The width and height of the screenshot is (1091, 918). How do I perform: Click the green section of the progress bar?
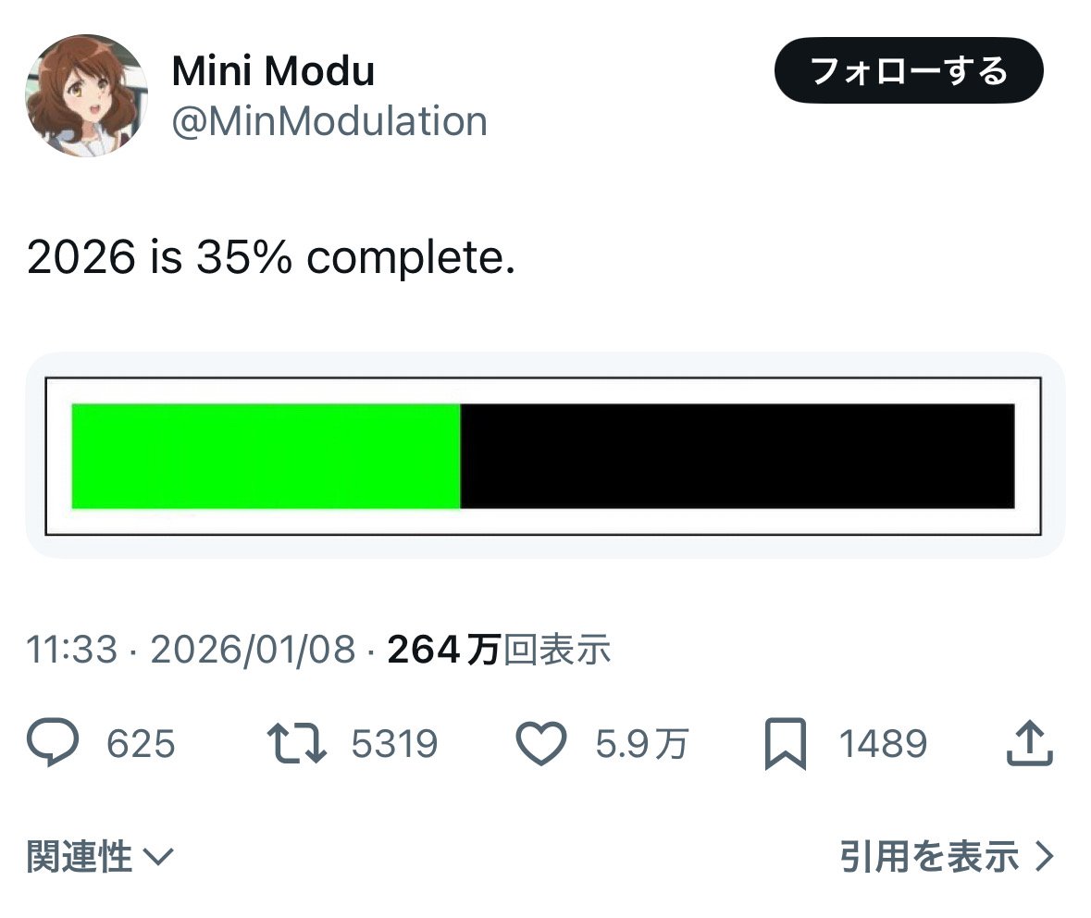point(266,456)
